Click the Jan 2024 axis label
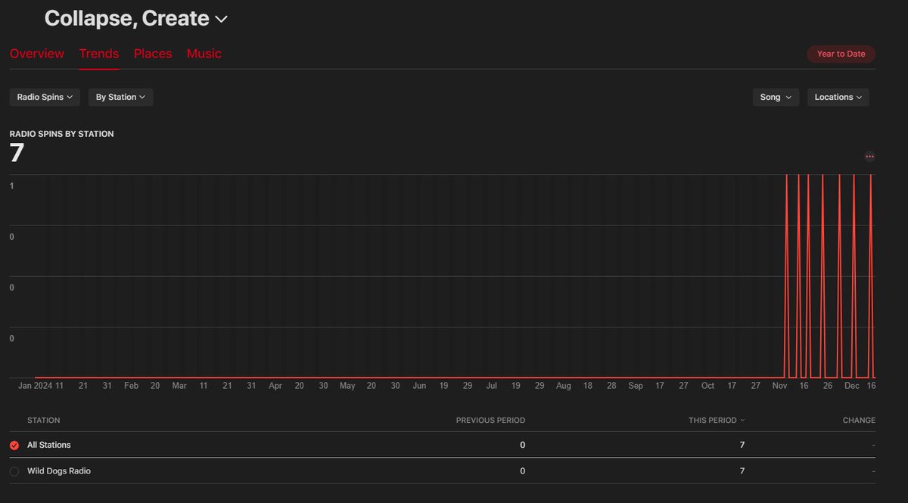Viewport: 908px width, 503px height. [x=35, y=386]
